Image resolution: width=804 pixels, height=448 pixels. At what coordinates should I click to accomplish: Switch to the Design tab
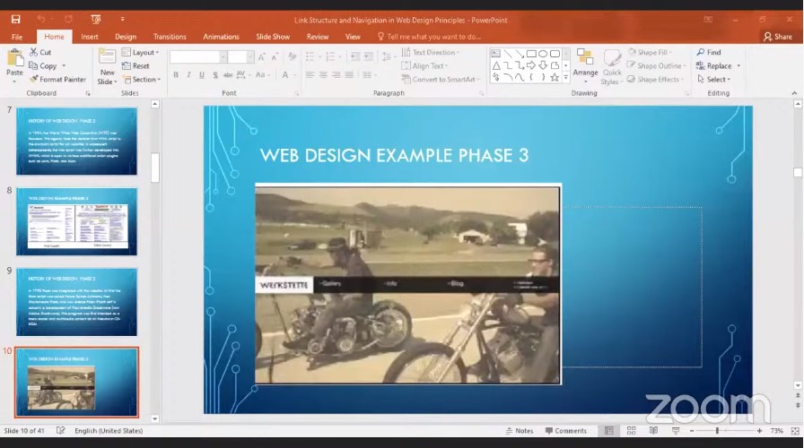pos(126,37)
